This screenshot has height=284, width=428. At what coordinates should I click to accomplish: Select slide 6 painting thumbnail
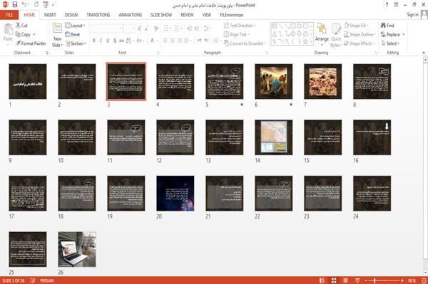pos(273,81)
